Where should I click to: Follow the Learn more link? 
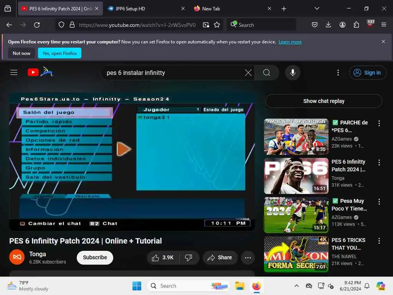coord(290,42)
